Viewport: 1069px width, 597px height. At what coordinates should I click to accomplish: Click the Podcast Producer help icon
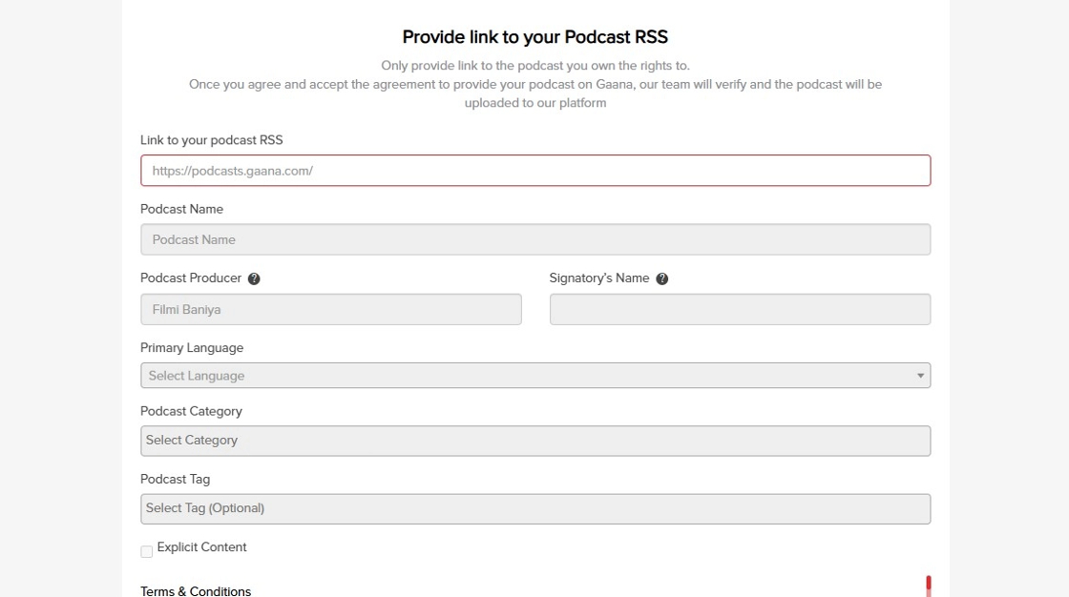254,279
